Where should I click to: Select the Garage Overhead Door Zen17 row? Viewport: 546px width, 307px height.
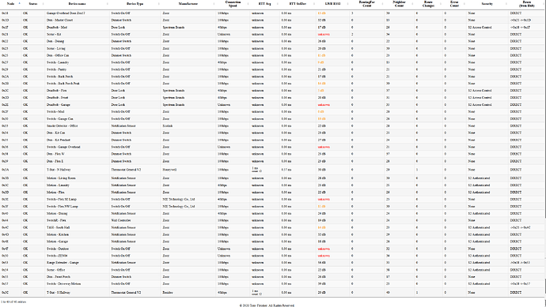click(x=272, y=13)
